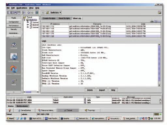Image resolution: width=167 pixels, height=125 pixels.
Task: Switch to the Send Scripts tab
Action: (64, 18)
